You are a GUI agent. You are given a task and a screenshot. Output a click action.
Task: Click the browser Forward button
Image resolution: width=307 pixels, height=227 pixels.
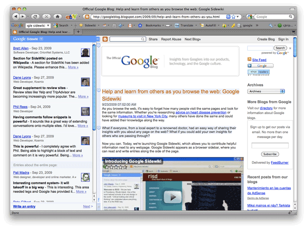pos(23,17)
